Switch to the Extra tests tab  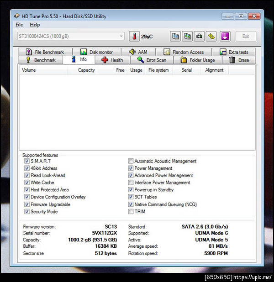pos(234,52)
